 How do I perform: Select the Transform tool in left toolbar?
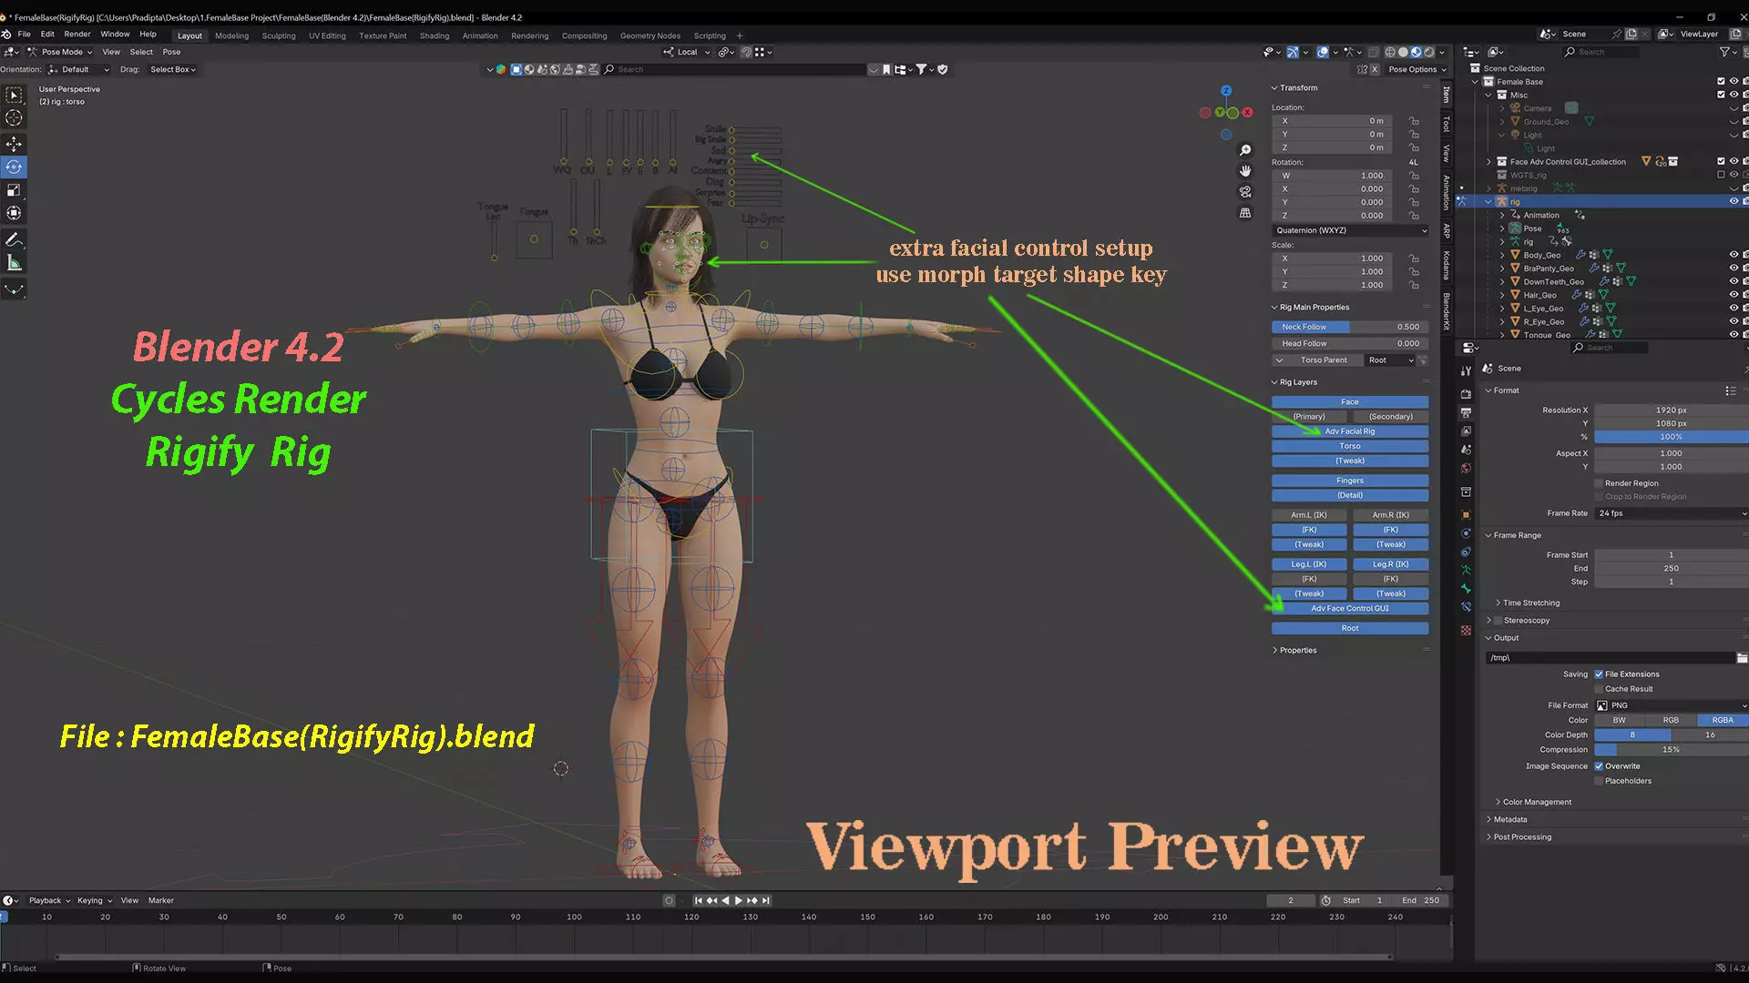click(x=14, y=213)
